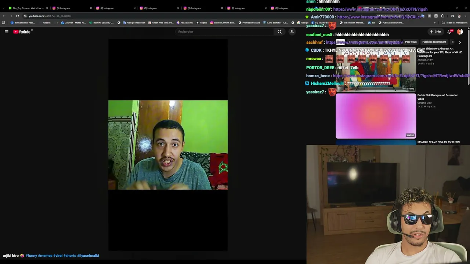This screenshot has width=470, height=264.
Task: Open the YouTube hamburger guide menu
Action: click(x=7, y=32)
